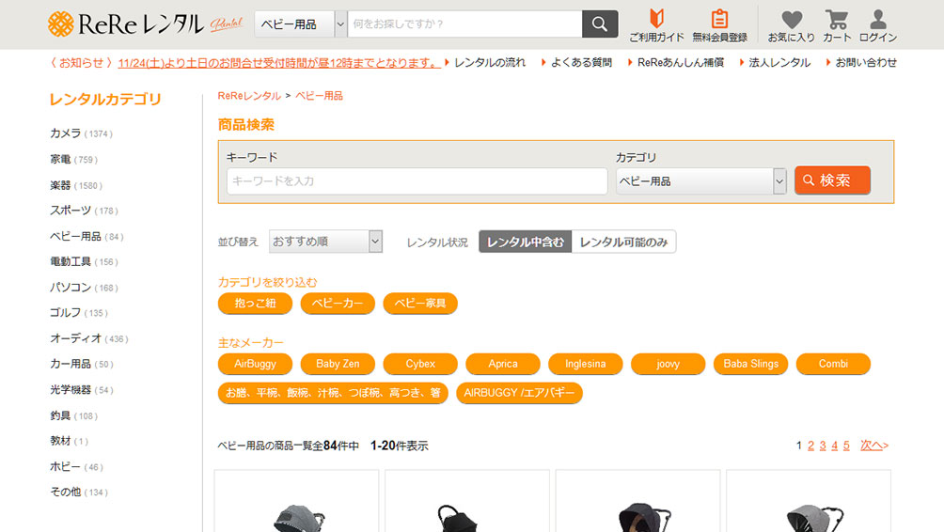
Task: Click the login (ログイン) person icon
Action: (877, 25)
